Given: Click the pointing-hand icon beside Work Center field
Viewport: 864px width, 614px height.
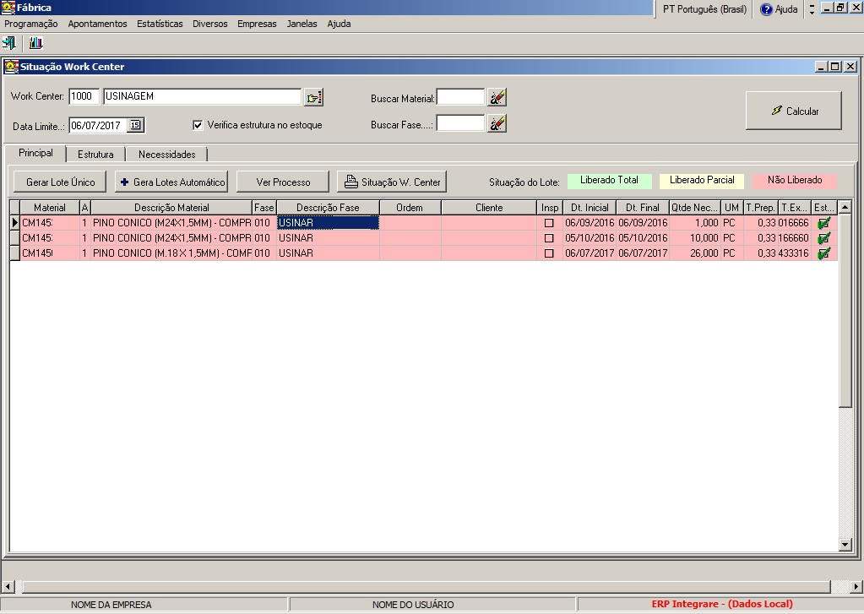Looking at the screenshot, I should (312, 96).
